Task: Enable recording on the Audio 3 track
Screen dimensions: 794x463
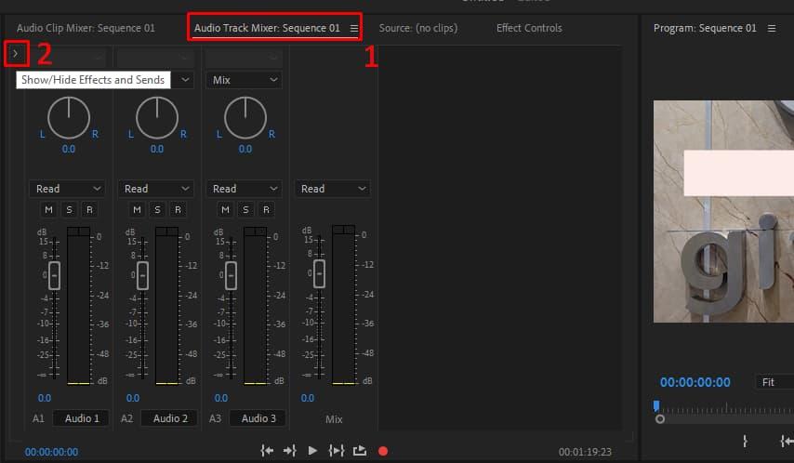Action: click(265, 210)
